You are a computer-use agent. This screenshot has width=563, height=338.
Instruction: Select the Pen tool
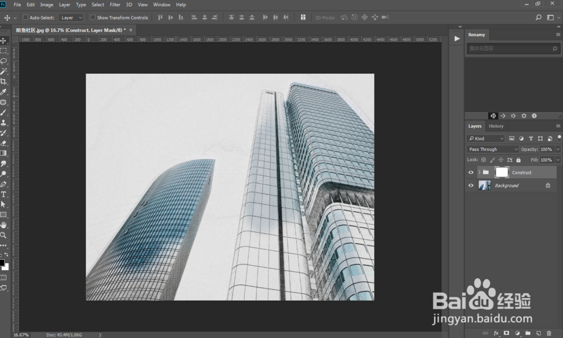click(x=3, y=184)
